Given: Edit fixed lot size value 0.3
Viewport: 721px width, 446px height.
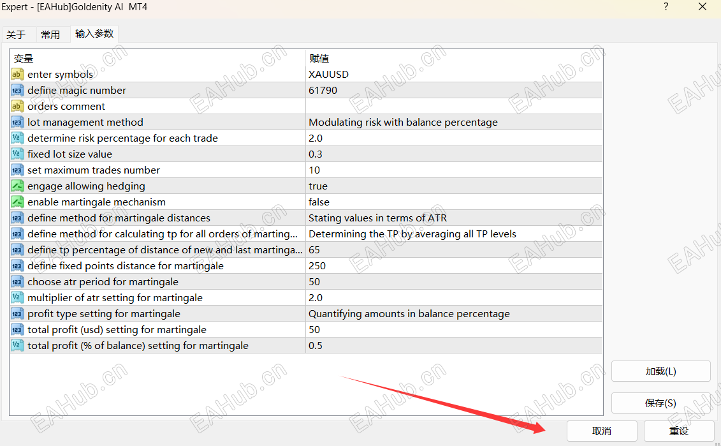Looking at the screenshot, I should (454, 154).
